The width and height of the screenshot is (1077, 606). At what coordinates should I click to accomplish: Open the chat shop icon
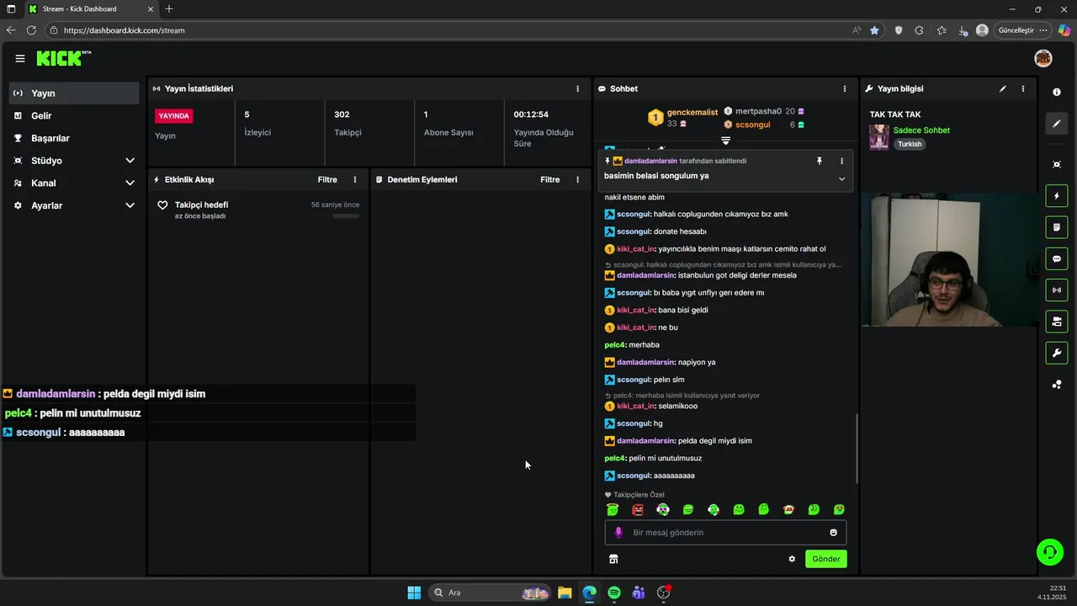pos(613,559)
